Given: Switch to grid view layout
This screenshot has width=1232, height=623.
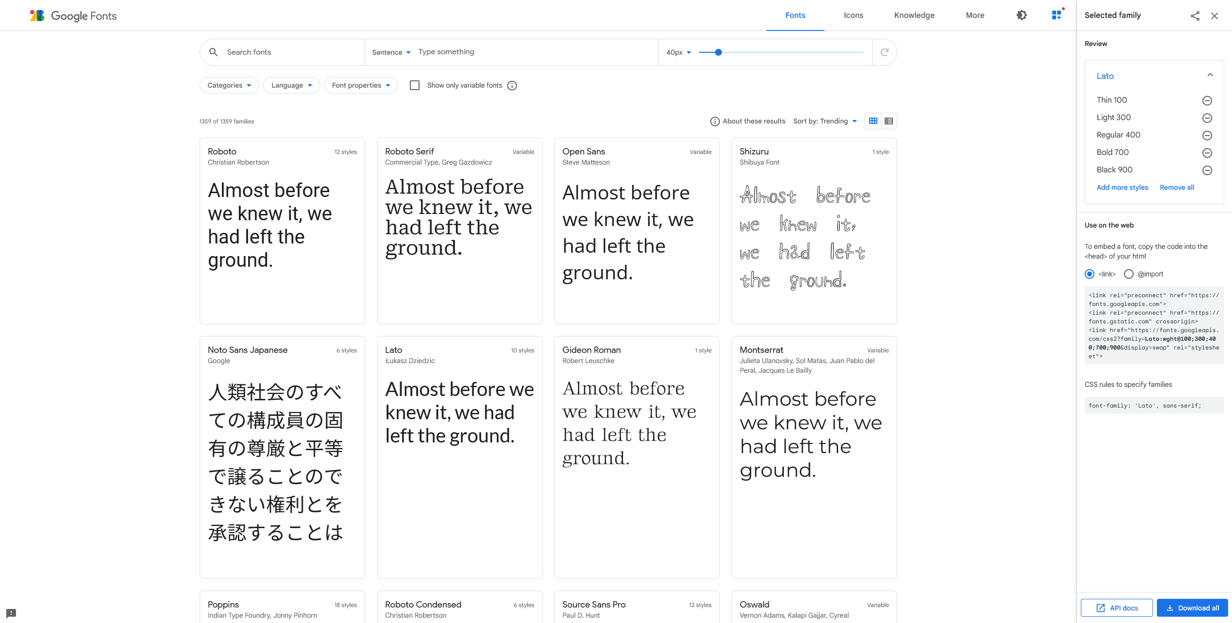Looking at the screenshot, I should tap(873, 121).
